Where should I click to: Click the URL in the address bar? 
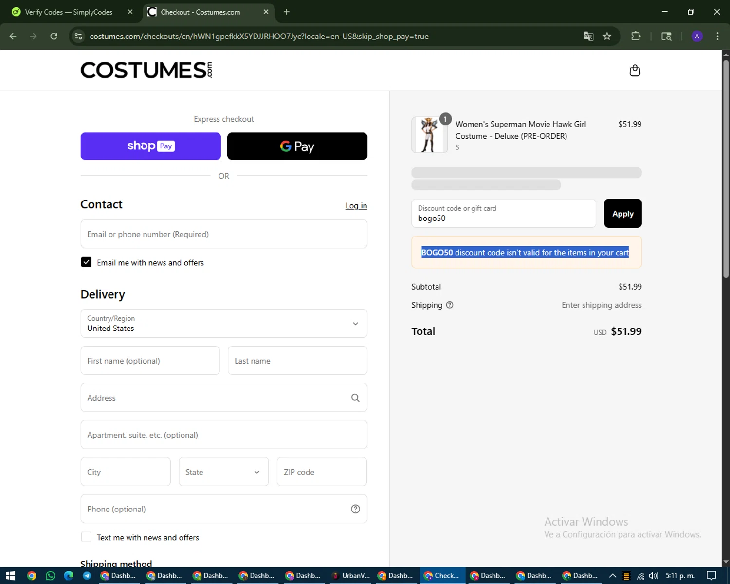[259, 36]
